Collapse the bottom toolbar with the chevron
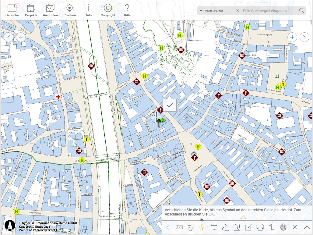This screenshot has height=235, width=313. (x=307, y=227)
